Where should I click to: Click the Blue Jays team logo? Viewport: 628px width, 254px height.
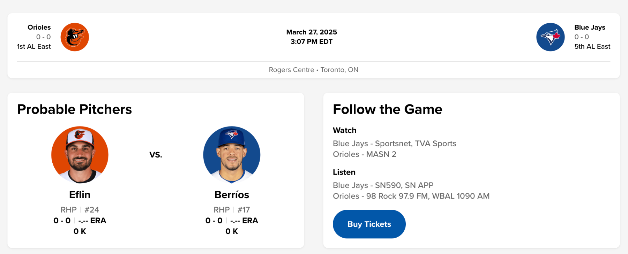click(550, 37)
